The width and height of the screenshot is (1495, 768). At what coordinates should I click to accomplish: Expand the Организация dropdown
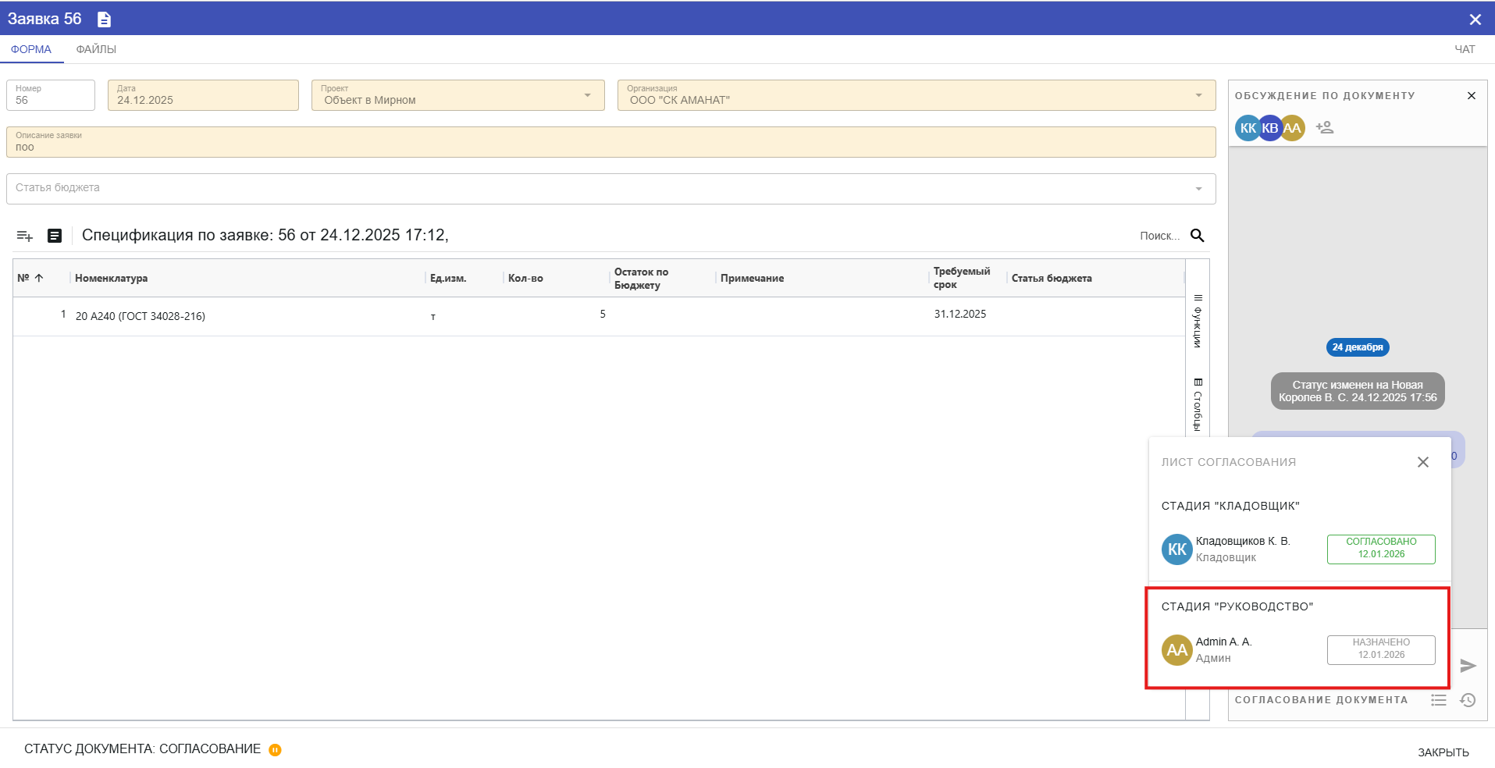click(x=1198, y=95)
